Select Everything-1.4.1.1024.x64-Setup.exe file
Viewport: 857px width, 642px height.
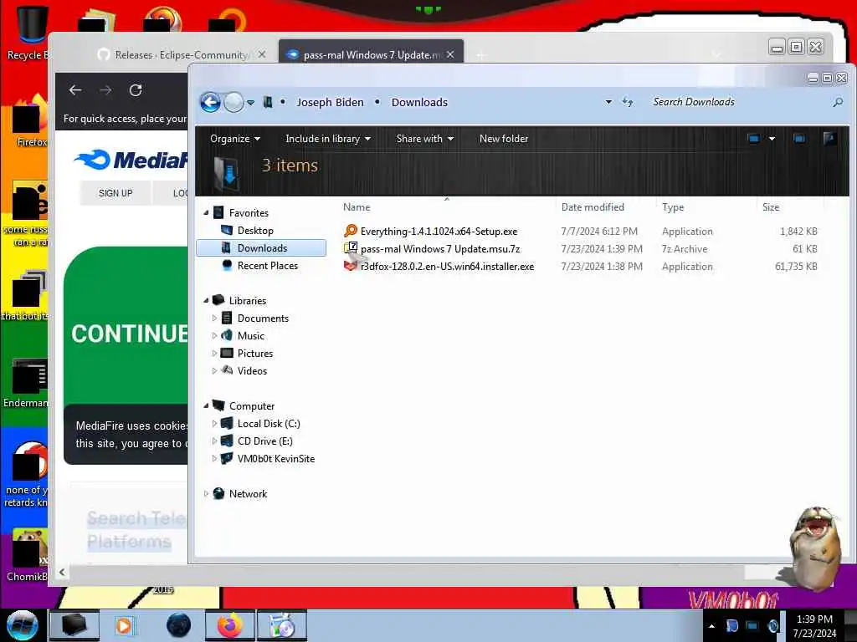[439, 232]
